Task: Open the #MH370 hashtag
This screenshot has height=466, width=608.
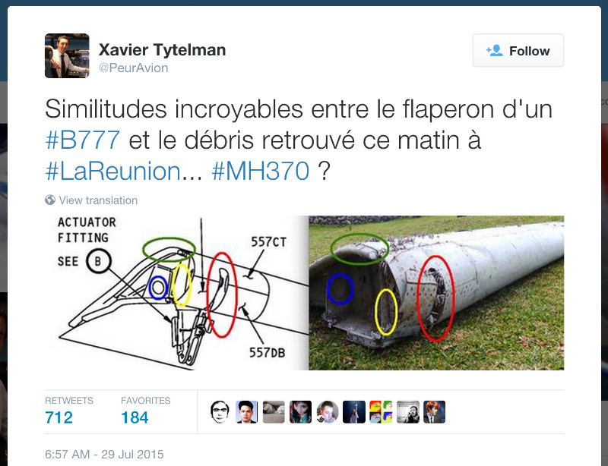Action: tap(261, 171)
